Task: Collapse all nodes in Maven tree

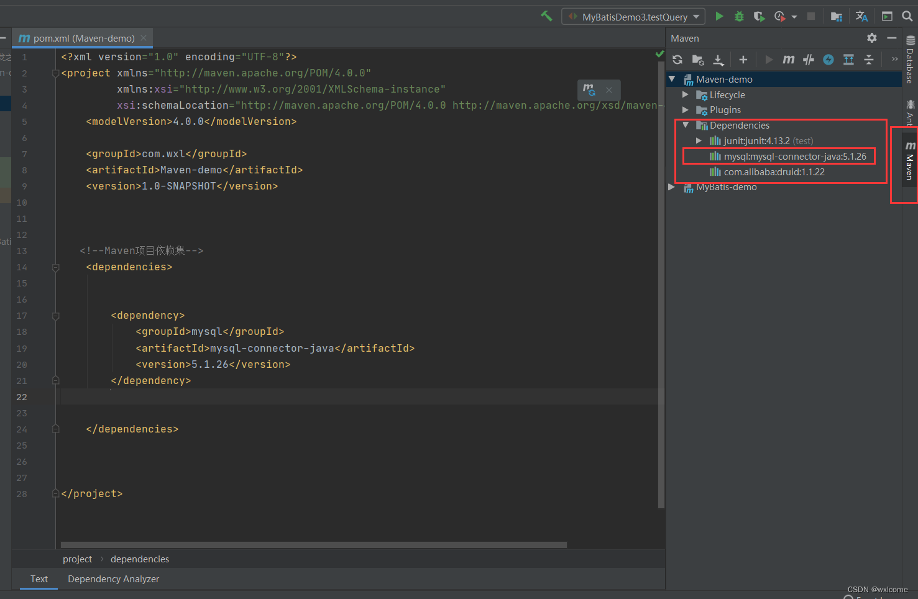Action: (869, 60)
